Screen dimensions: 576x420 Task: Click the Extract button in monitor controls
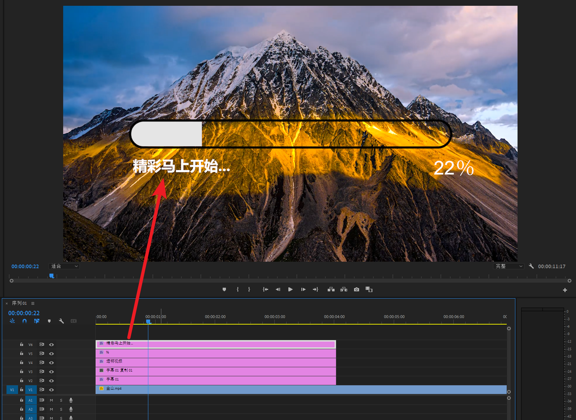(344, 290)
